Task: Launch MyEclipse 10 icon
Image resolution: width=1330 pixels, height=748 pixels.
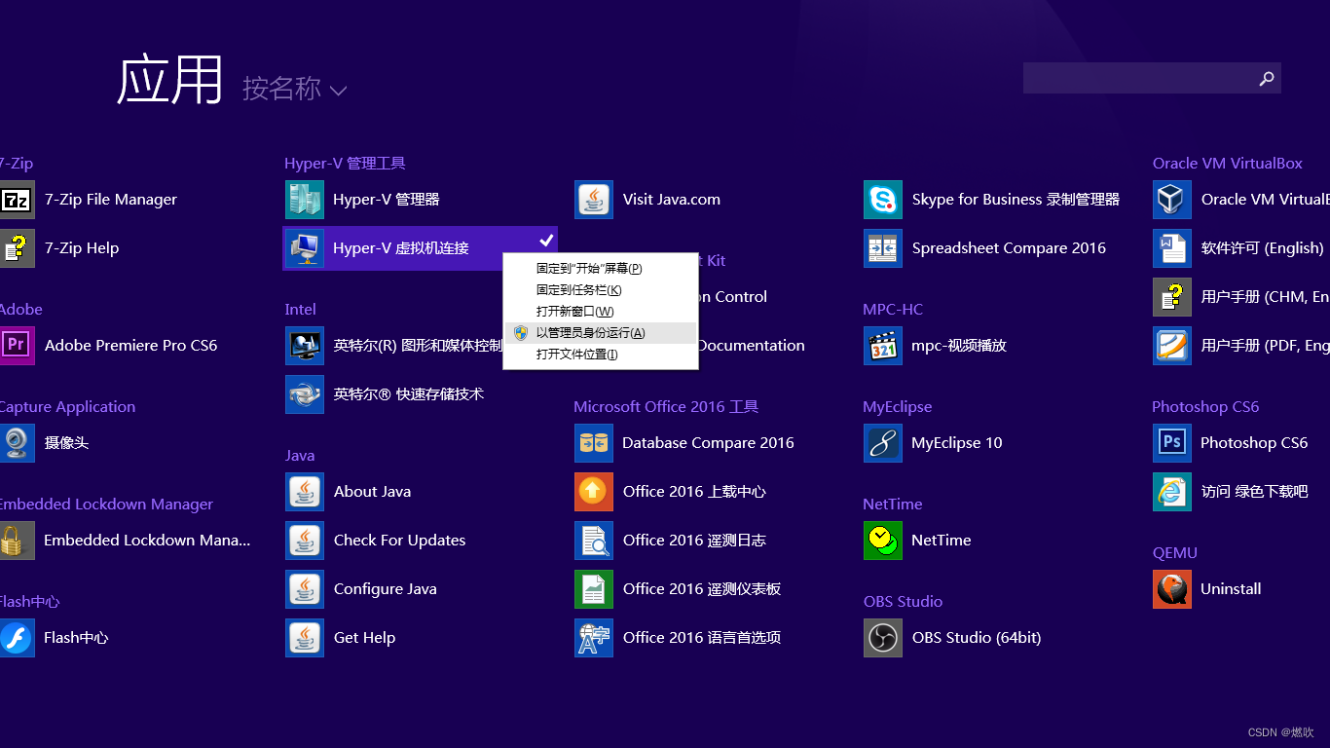Action: [883, 443]
